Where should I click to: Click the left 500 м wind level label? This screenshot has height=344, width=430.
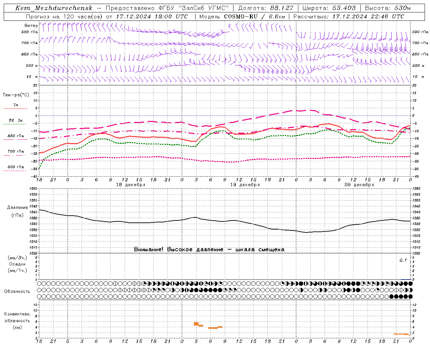[32, 66]
